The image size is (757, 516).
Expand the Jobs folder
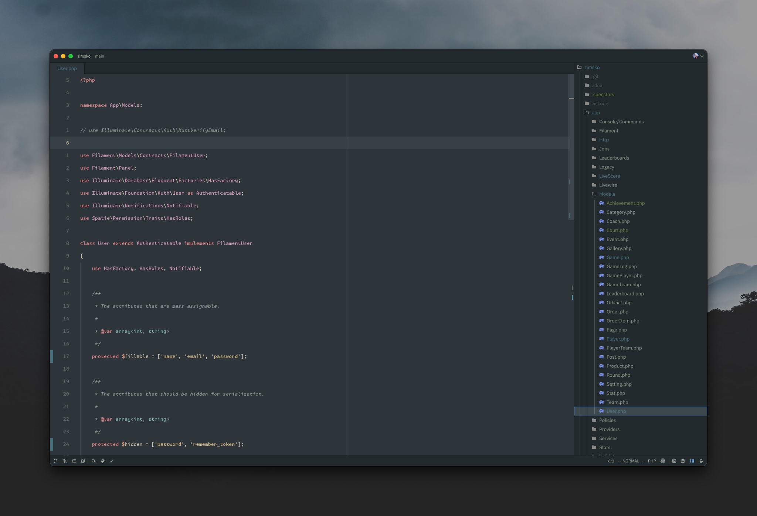(x=641, y=149)
